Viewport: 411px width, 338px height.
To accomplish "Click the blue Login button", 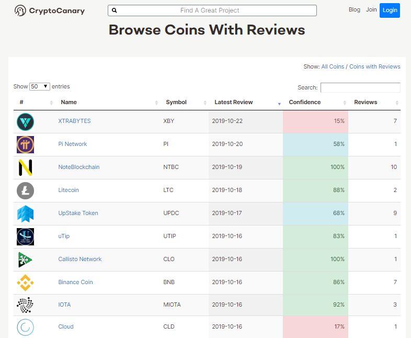I will 390,10.
